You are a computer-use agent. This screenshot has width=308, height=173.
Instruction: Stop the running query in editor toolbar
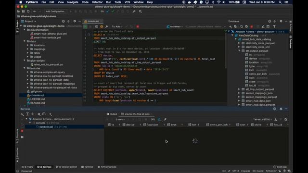point(138,26)
